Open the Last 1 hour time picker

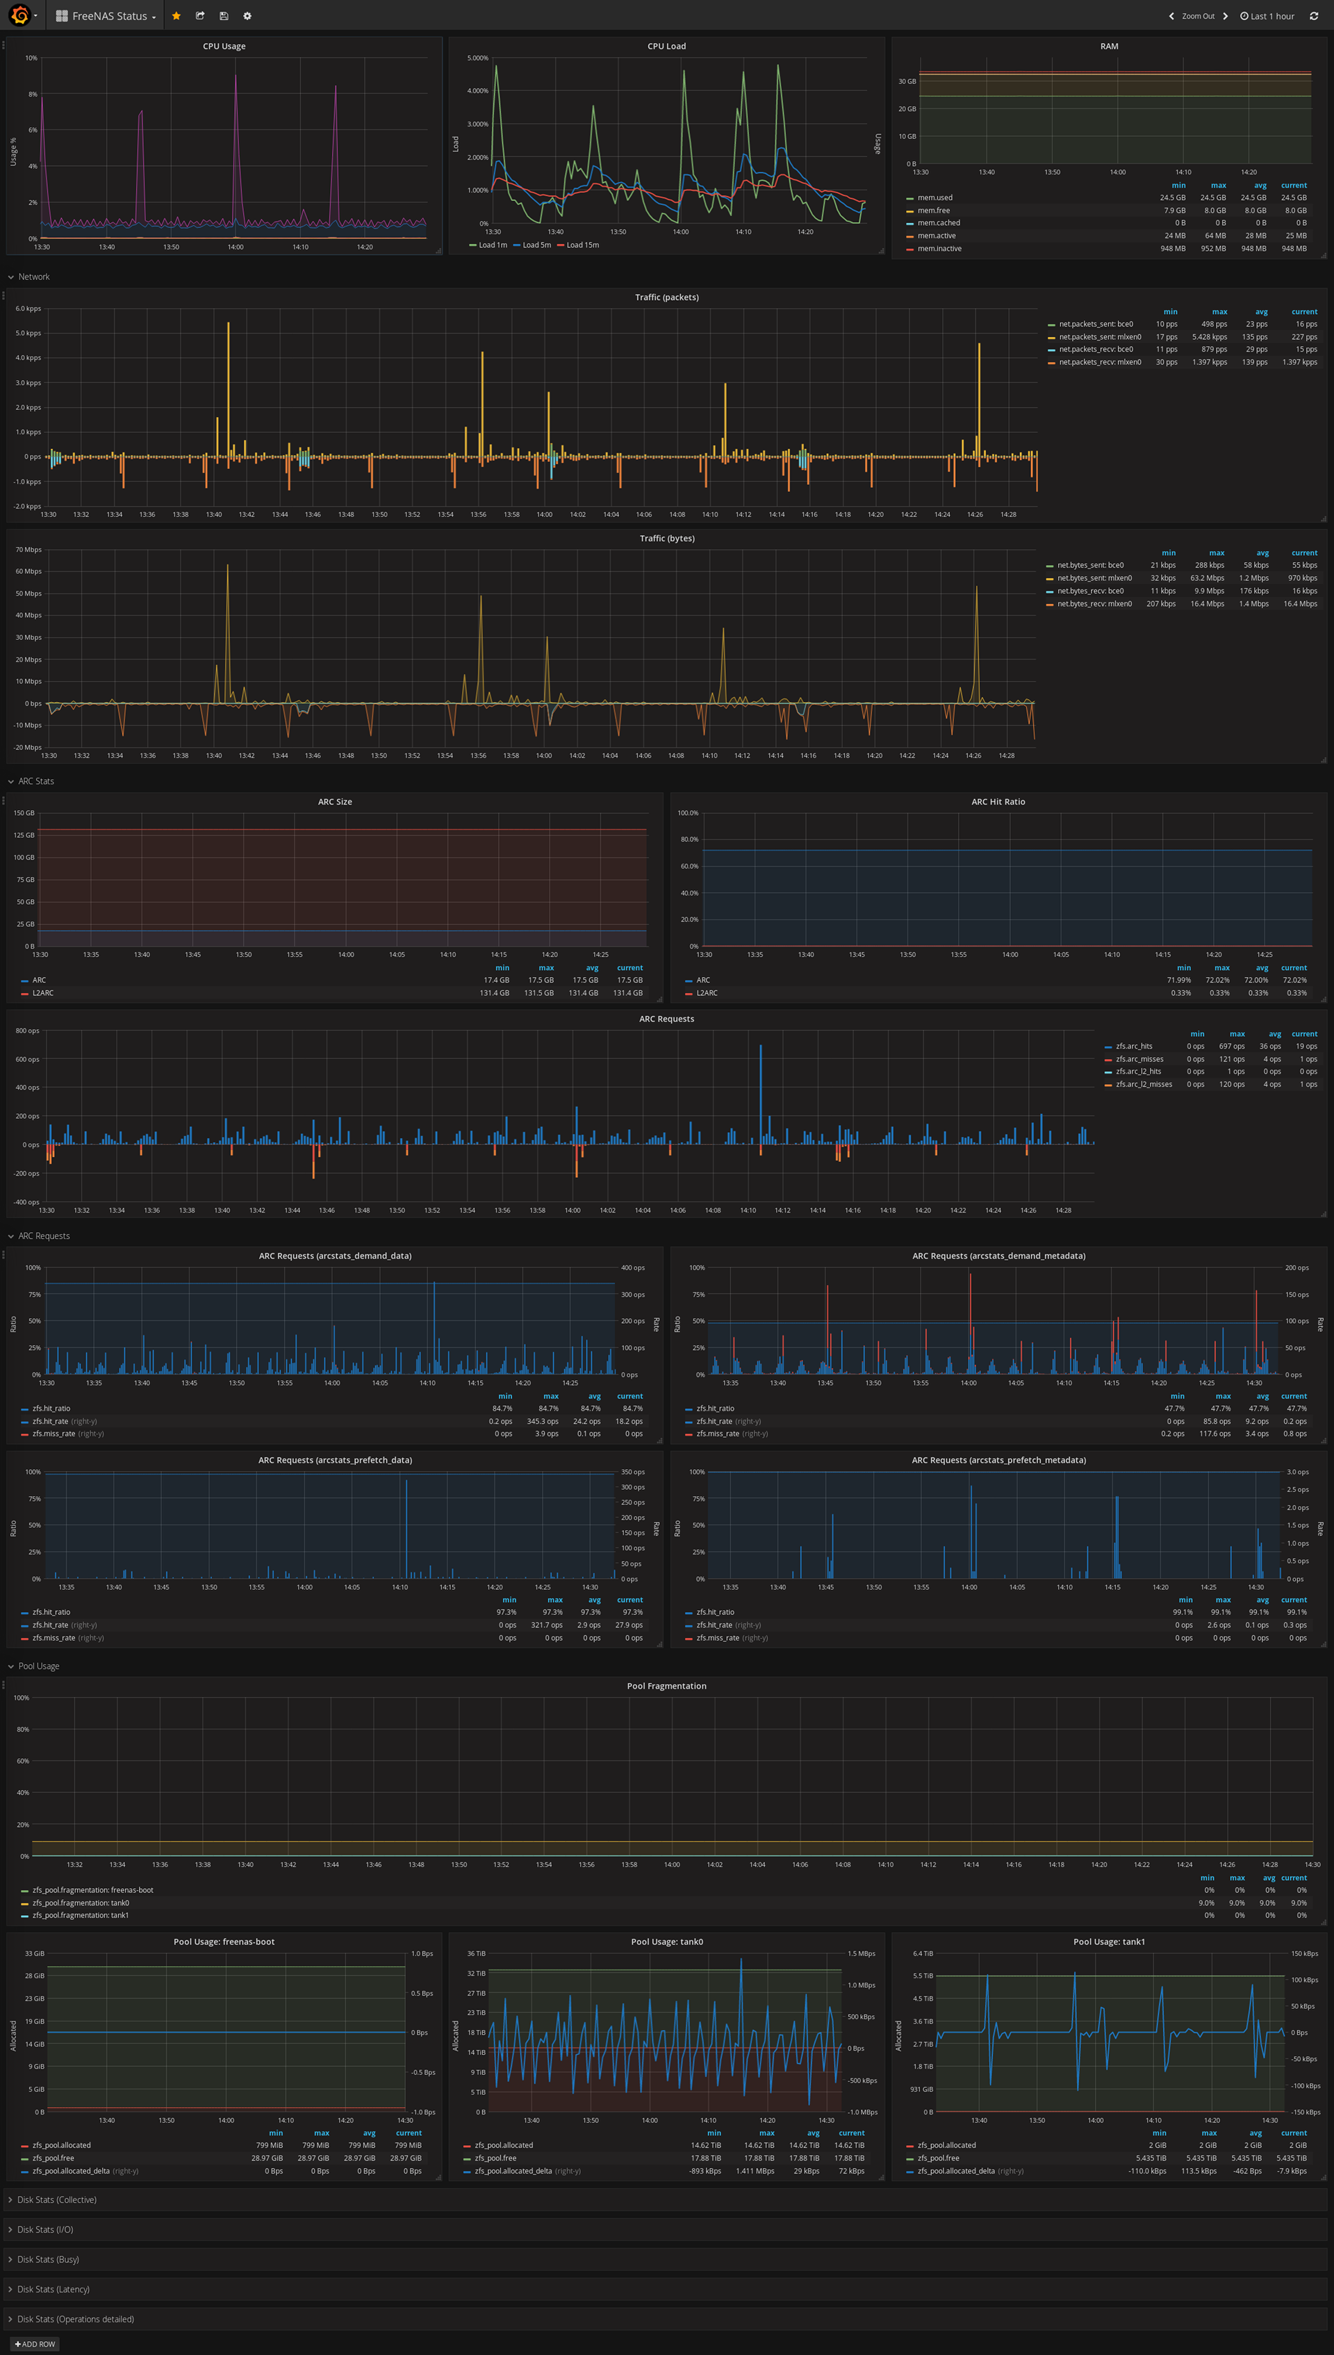coord(1267,15)
